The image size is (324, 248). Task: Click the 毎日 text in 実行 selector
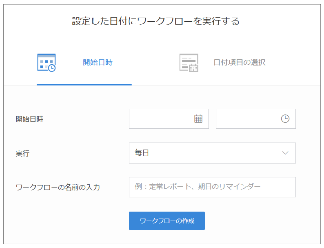[x=142, y=153]
